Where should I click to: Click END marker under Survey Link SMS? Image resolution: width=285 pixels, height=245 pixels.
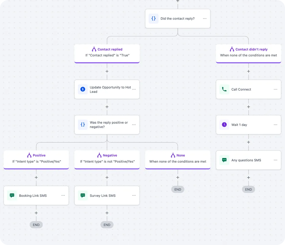(107, 225)
